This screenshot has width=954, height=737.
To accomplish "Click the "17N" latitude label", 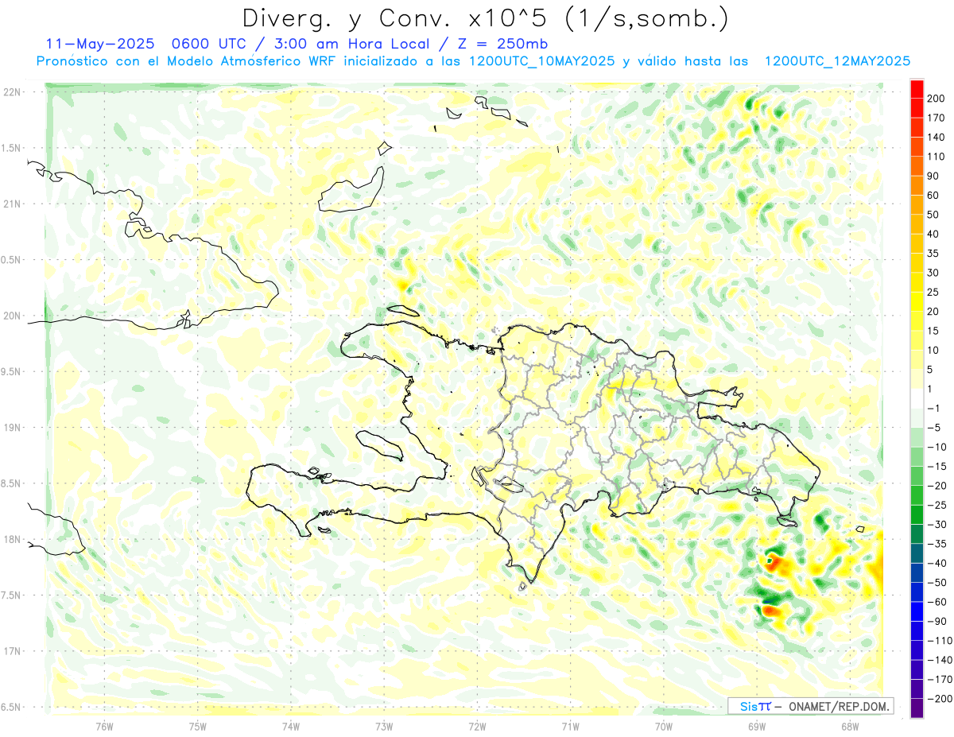I will tap(12, 651).
